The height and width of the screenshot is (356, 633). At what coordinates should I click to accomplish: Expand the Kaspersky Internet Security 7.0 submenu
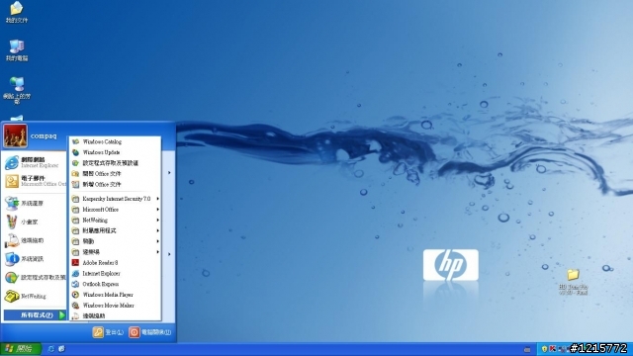pos(115,199)
